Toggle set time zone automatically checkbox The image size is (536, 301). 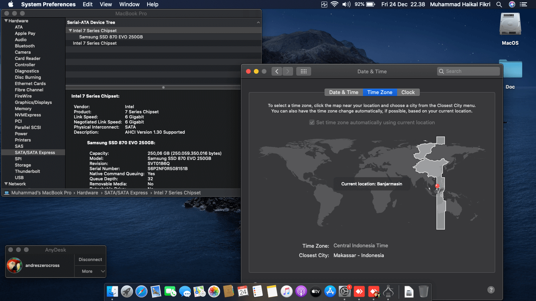312,123
